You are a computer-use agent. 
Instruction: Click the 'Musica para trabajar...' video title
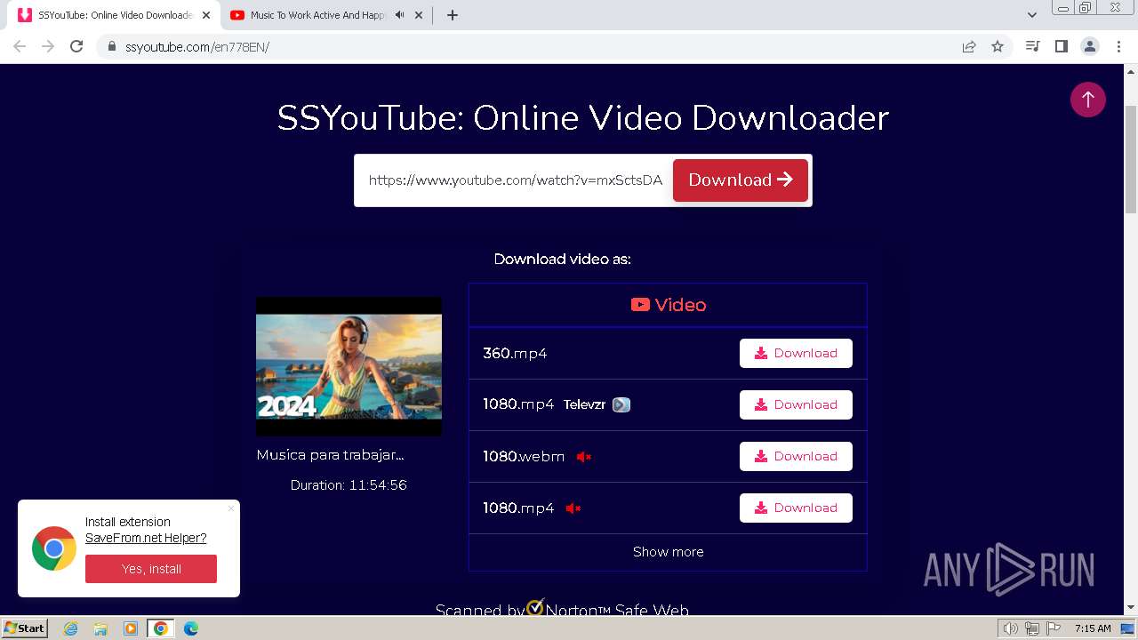pyautogui.click(x=330, y=455)
